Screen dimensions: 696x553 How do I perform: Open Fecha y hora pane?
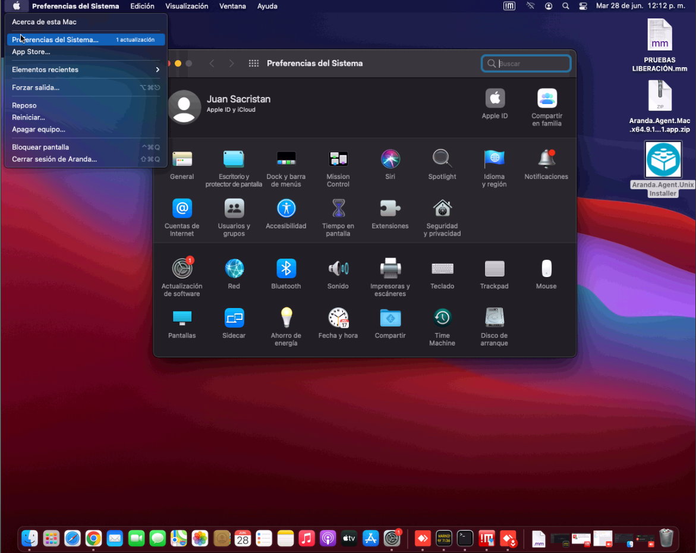(338, 318)
